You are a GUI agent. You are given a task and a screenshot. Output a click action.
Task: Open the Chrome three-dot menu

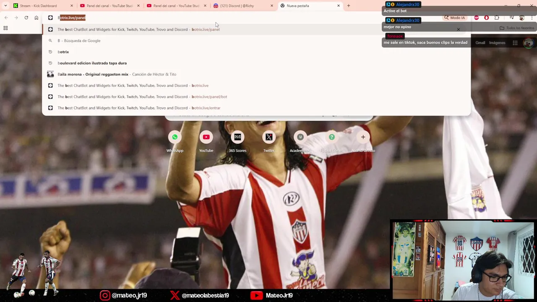pyautogui.click(x=532, y=18)
